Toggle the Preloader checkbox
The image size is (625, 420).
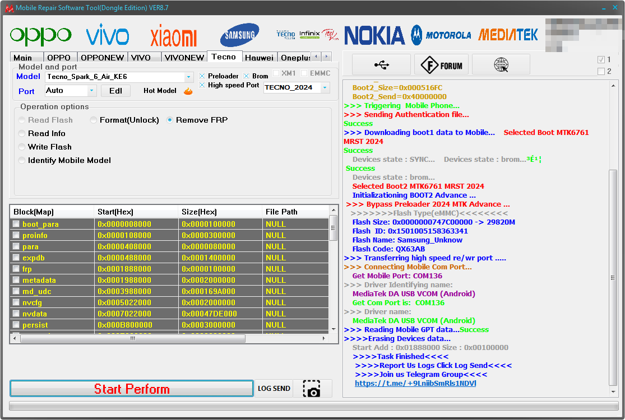click(202, 76)
